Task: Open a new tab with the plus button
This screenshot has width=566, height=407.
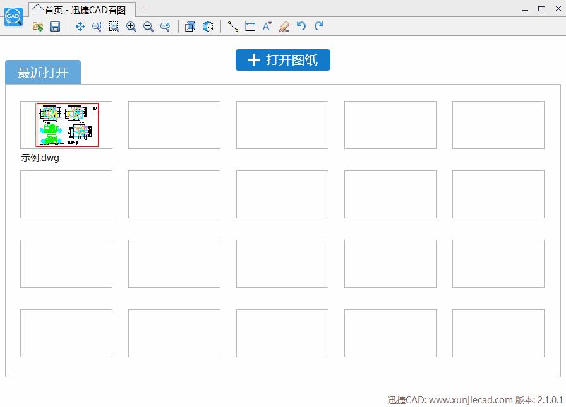Action: (x=143, y=9)
